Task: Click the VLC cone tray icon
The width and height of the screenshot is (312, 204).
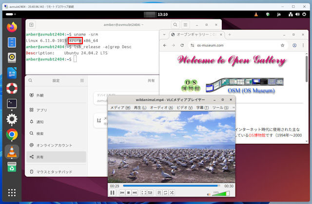Action: point(256,14)
